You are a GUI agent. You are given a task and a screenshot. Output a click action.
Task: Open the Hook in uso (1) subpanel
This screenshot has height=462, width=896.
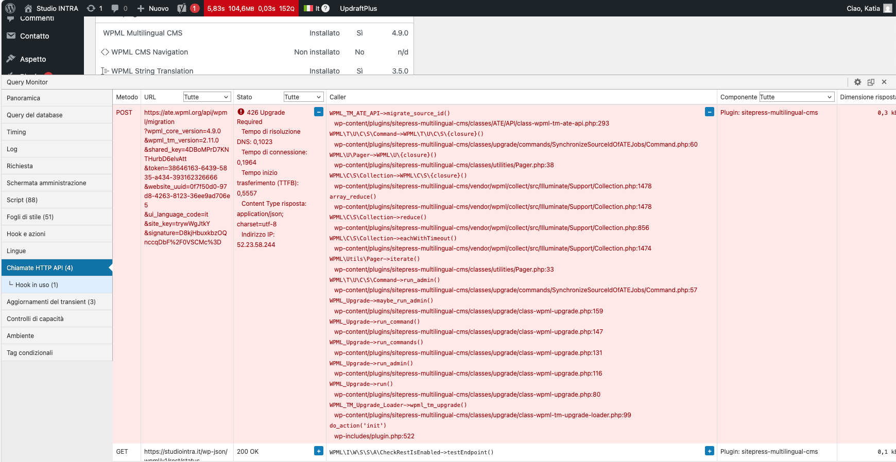point(57,285)
